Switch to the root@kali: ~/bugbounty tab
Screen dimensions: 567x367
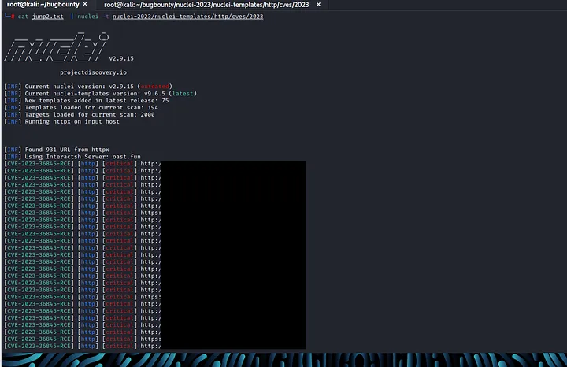click(43, 5)
